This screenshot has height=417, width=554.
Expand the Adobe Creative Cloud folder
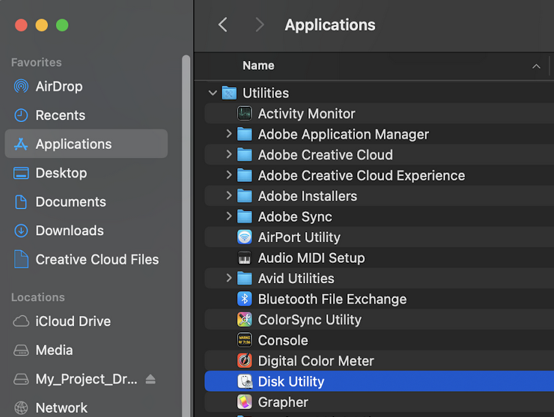pos(228,155)
